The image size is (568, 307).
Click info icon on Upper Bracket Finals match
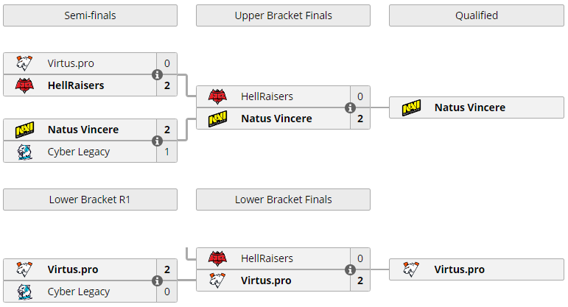[x=350, y=107]
